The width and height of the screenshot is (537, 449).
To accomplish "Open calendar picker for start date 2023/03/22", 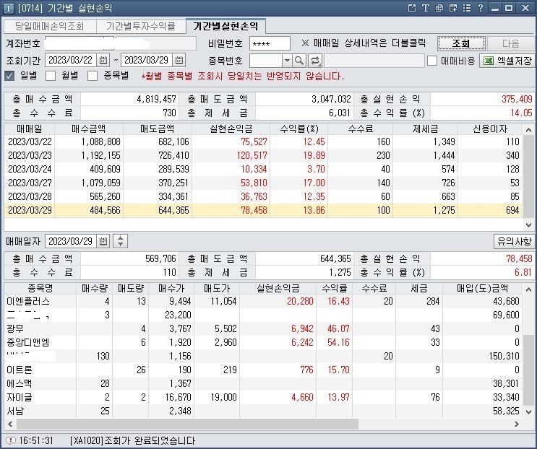I will click(x=103, y=60).
